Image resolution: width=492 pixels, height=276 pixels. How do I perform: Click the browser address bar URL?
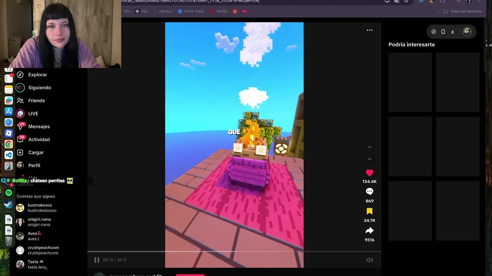coord(190,1)
